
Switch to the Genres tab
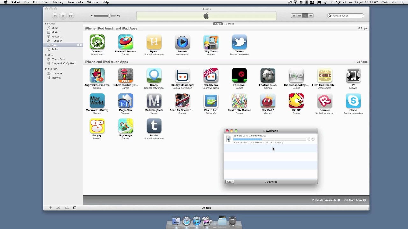click(x=230, y=24)
